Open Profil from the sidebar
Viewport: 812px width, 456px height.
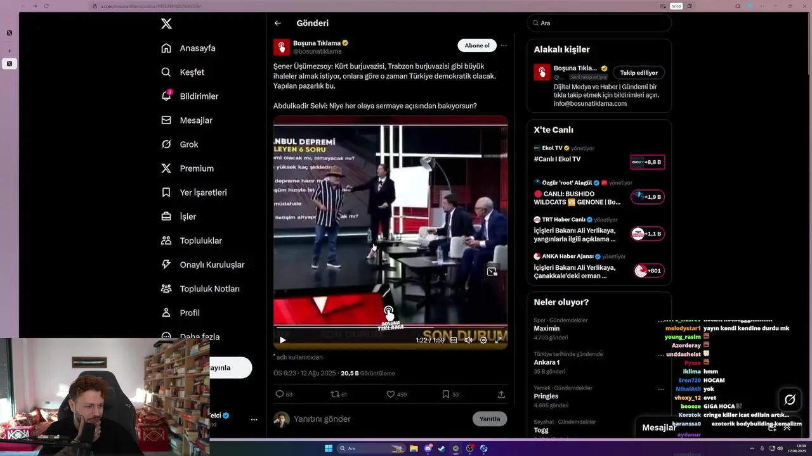(x=180, y=313)
